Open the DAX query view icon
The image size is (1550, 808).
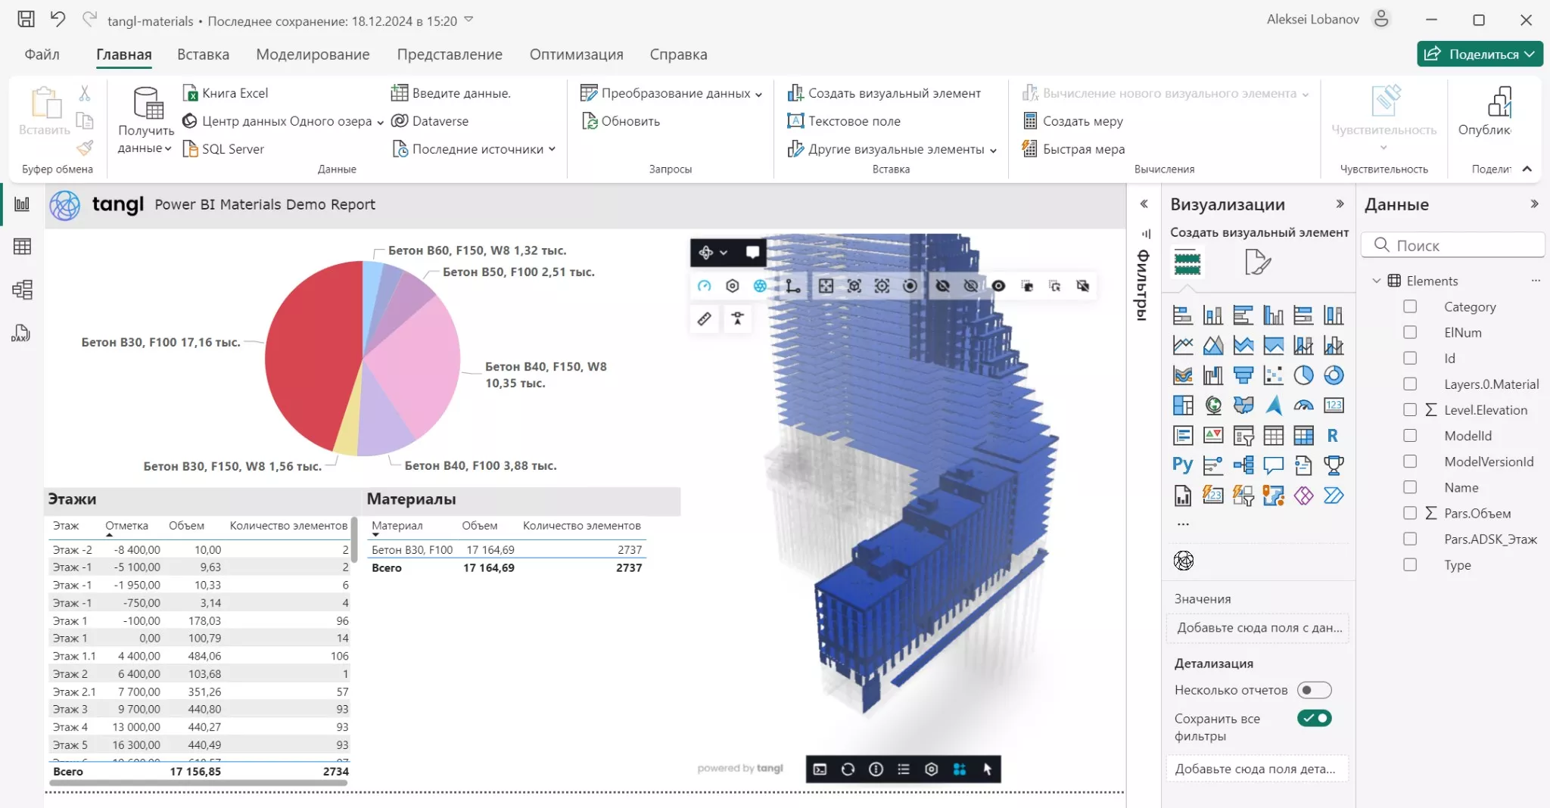coord(21,334)
